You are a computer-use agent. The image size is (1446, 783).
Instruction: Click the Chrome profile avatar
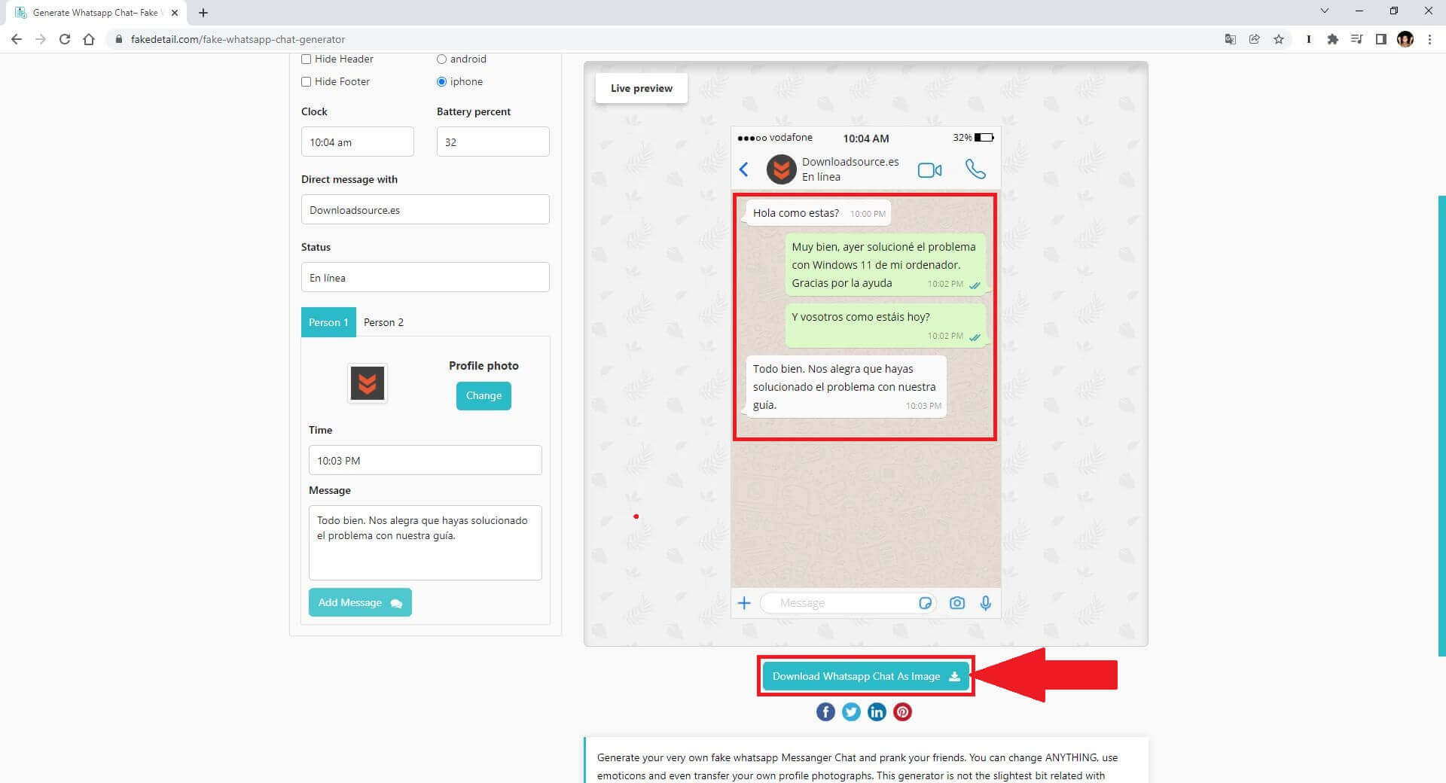(x=1405, y=39)
